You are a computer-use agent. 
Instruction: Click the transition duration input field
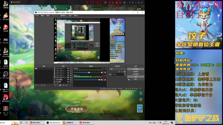click(118, 74)
